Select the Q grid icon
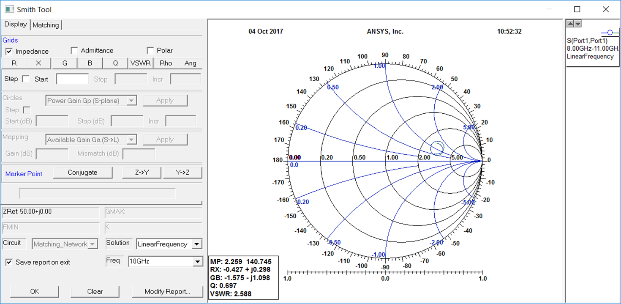The width and height of the screenshot is (621, 304). (114, 63)
